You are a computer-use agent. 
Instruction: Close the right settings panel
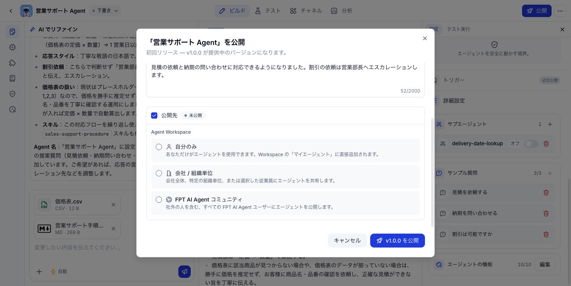[562, 29]
